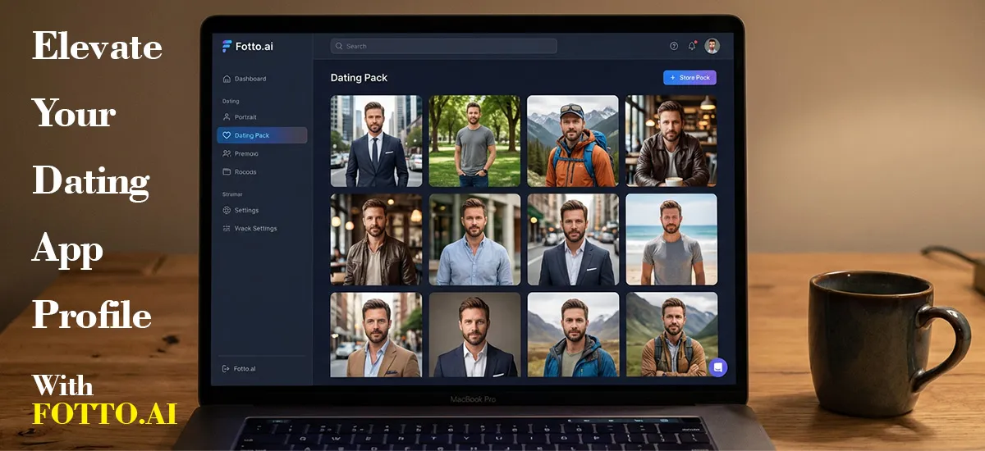Select the navy suit and tie photo
Screen dimensions: 985x451
coord(376,141)
